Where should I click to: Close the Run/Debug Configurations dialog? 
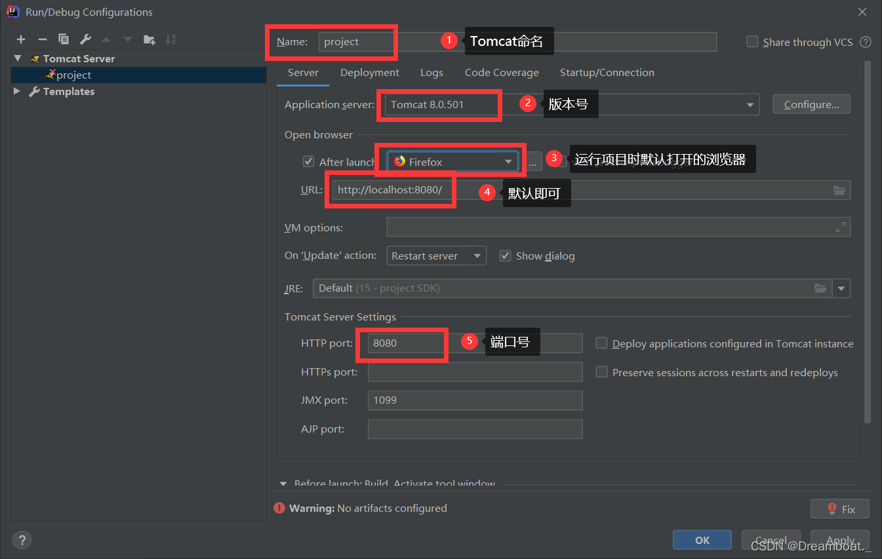[862, 12]
